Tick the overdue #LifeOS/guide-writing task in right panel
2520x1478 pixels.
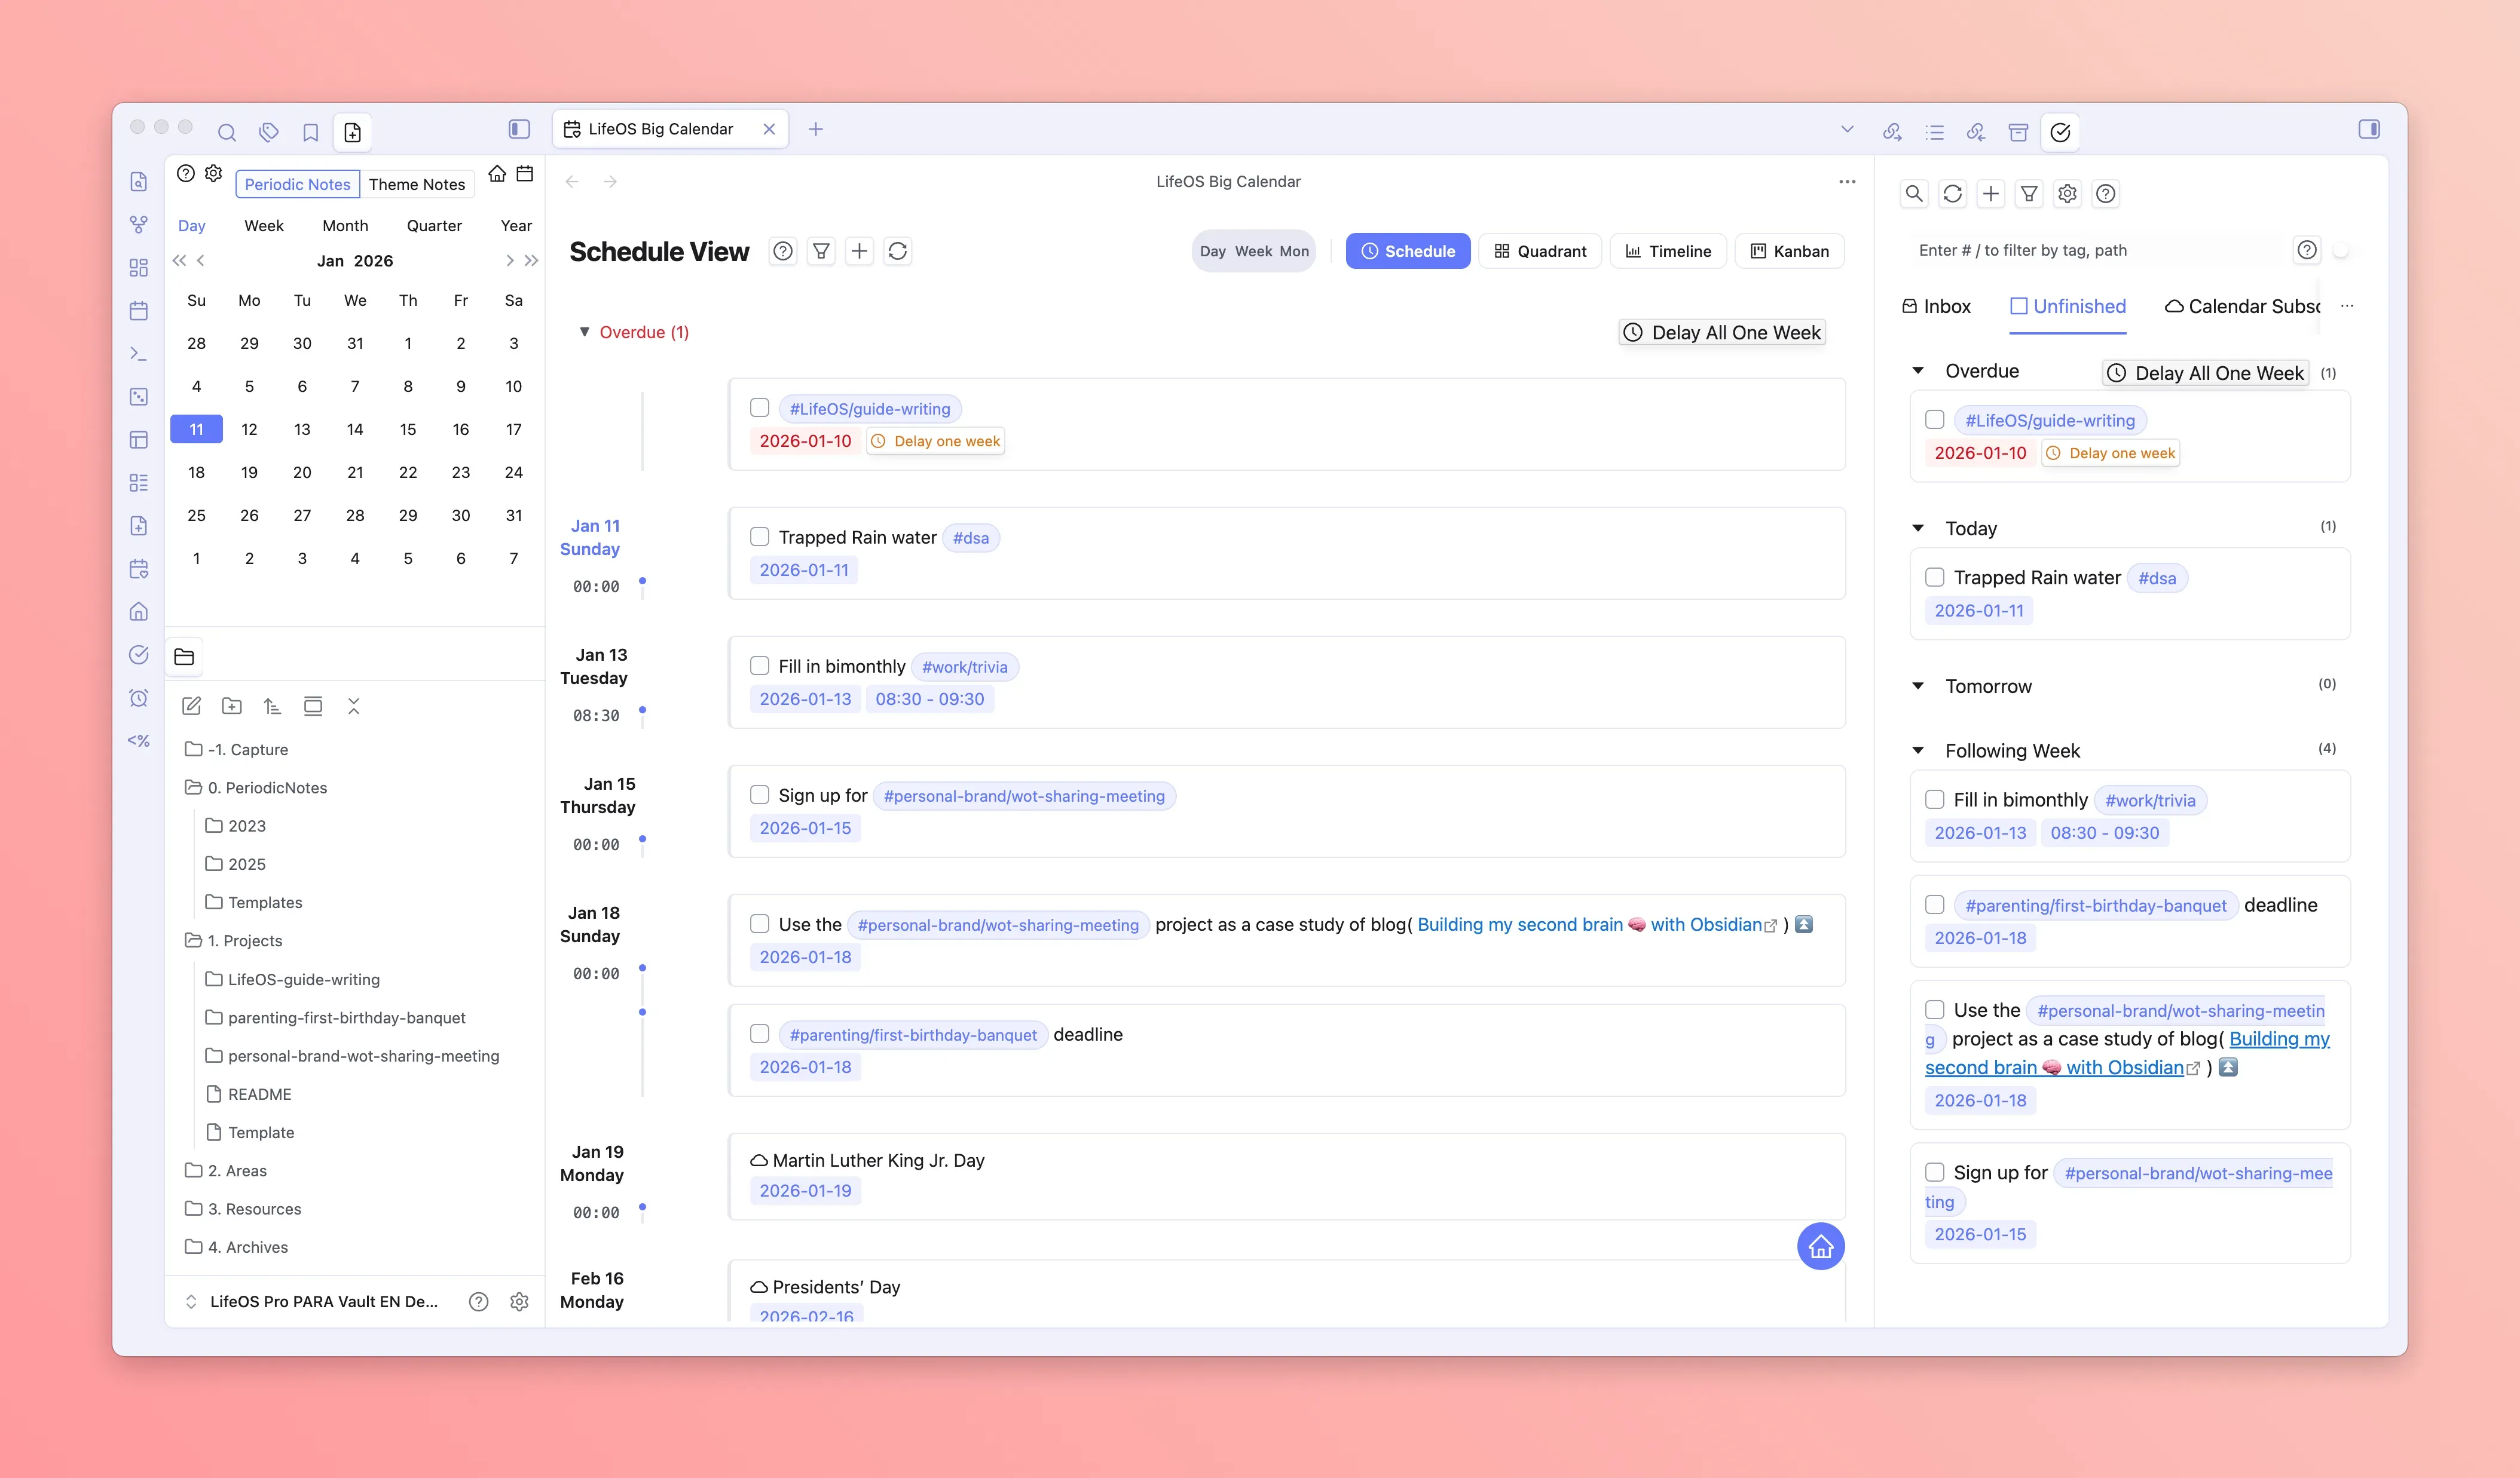tap(1934, 420)
